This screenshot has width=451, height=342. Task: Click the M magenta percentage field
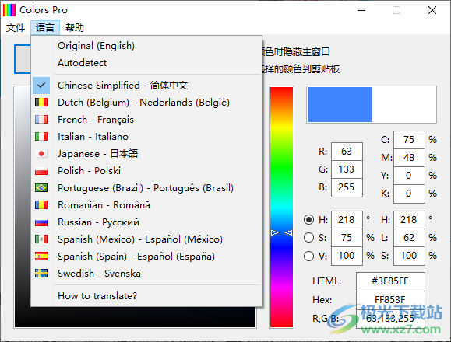[409, 158]
